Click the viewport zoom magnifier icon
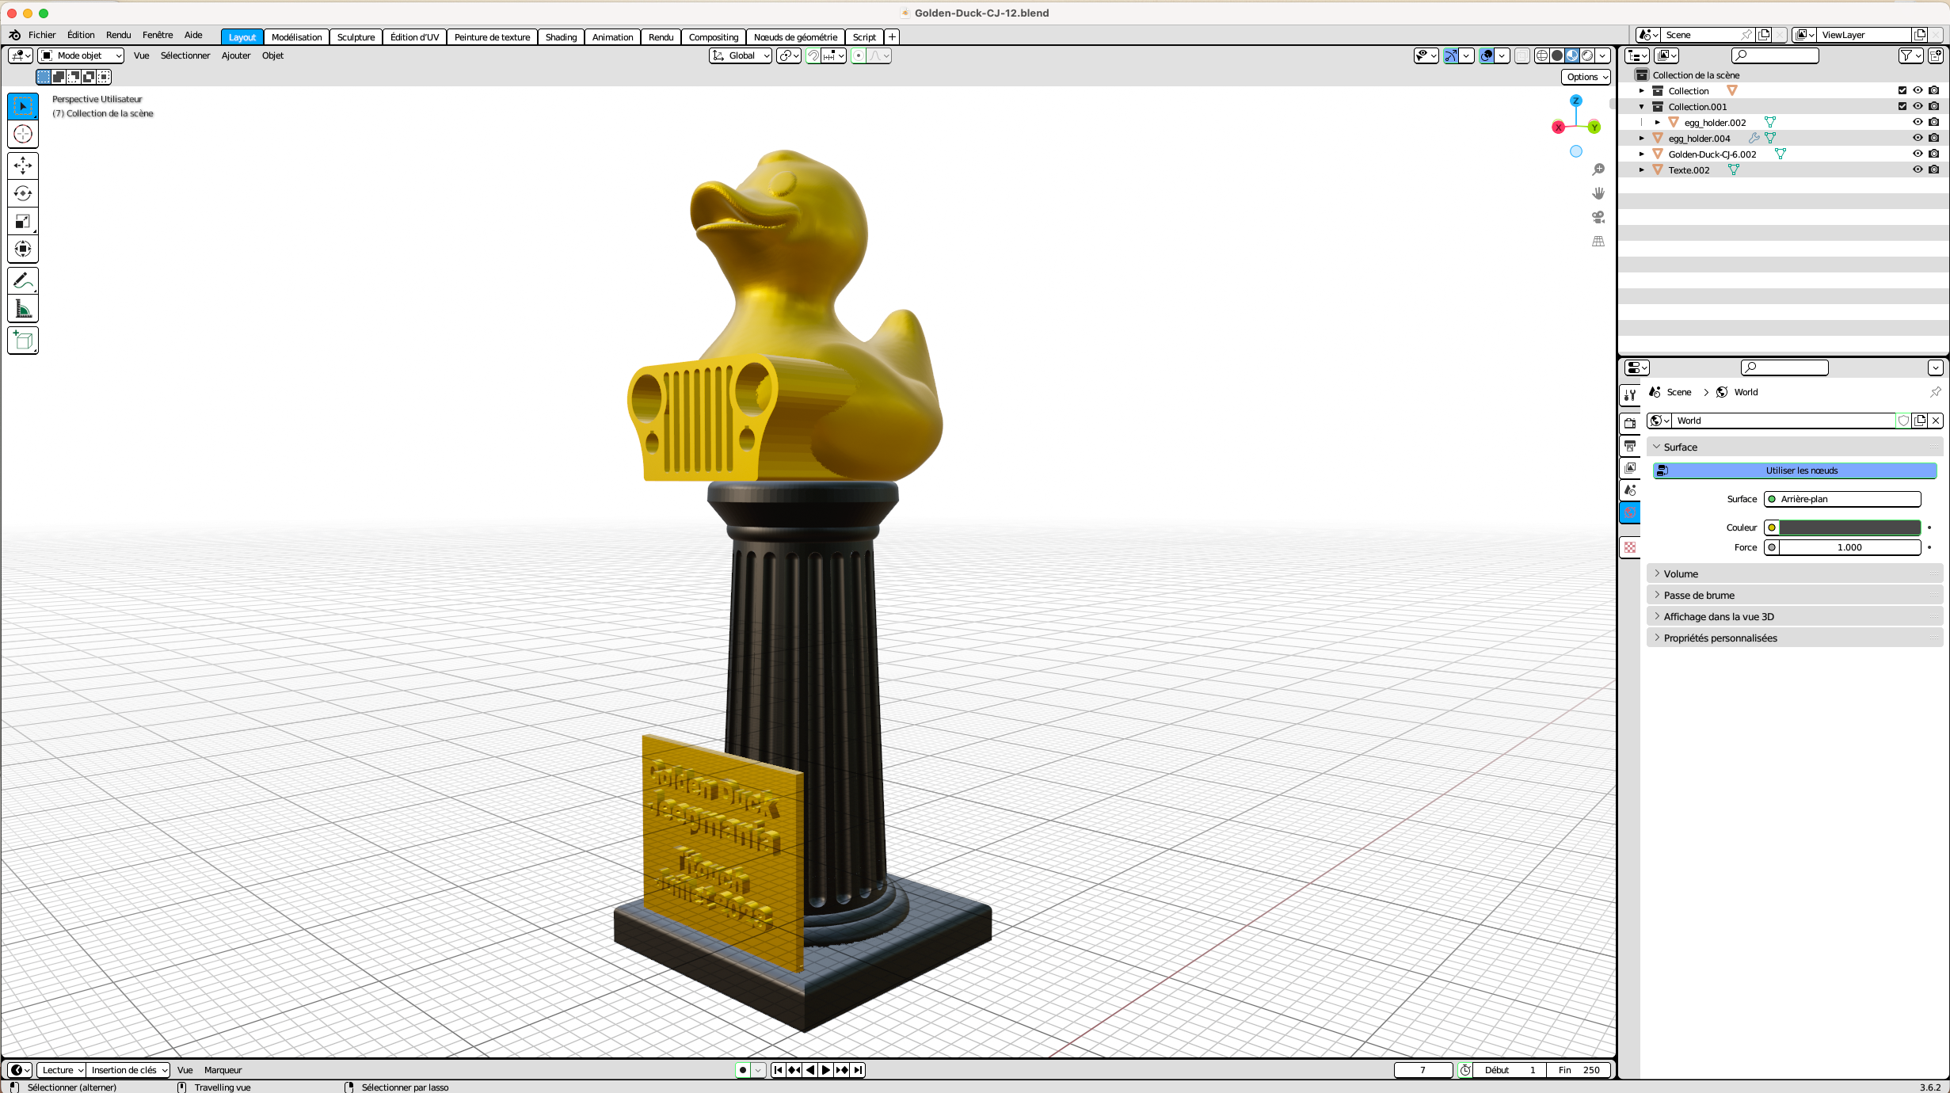 coord(1598,169)
